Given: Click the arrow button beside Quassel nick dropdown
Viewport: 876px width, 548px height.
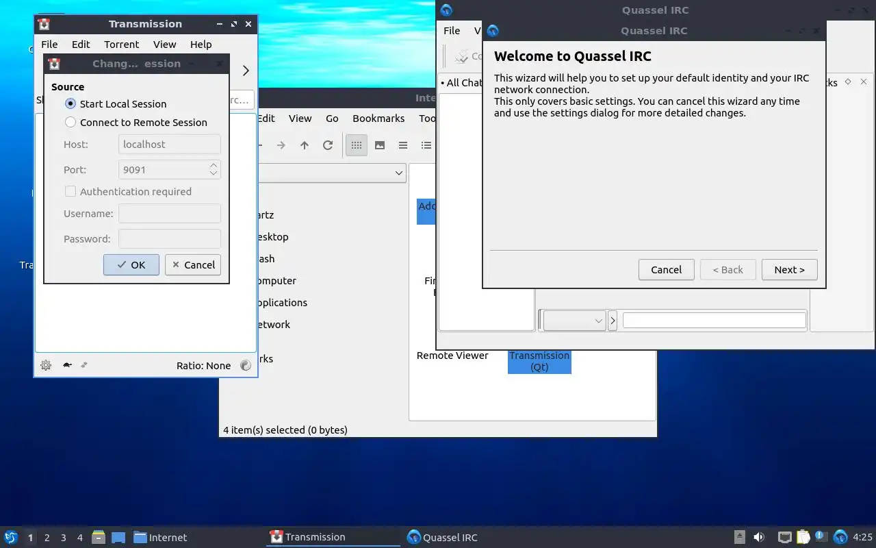Looking at the screenshot, I should click(613, 321).
